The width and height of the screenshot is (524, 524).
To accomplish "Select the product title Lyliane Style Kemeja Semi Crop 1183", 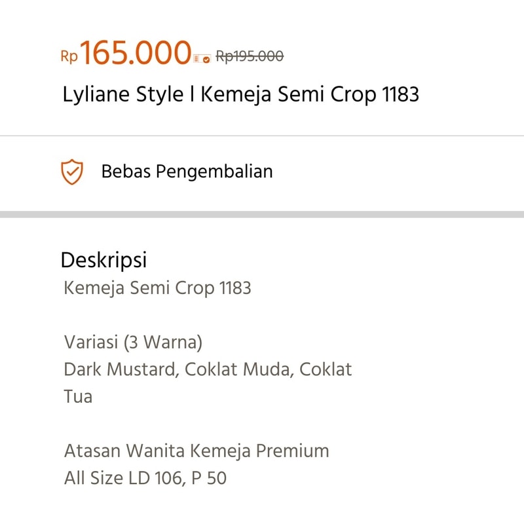I will coord(240,94).
